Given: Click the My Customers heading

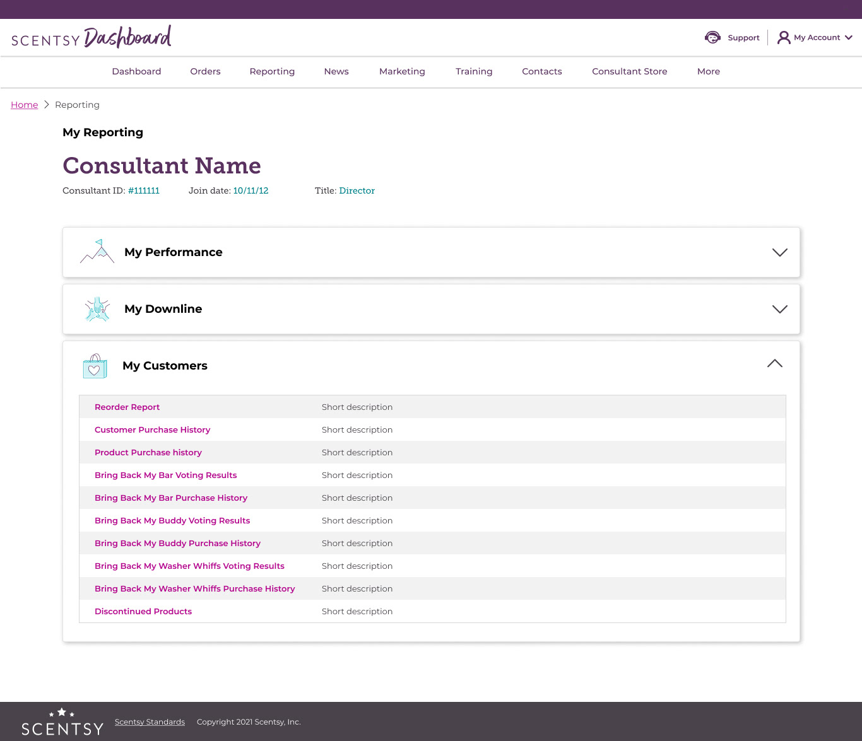Looking at the screenshot, I should click(165, 366).
